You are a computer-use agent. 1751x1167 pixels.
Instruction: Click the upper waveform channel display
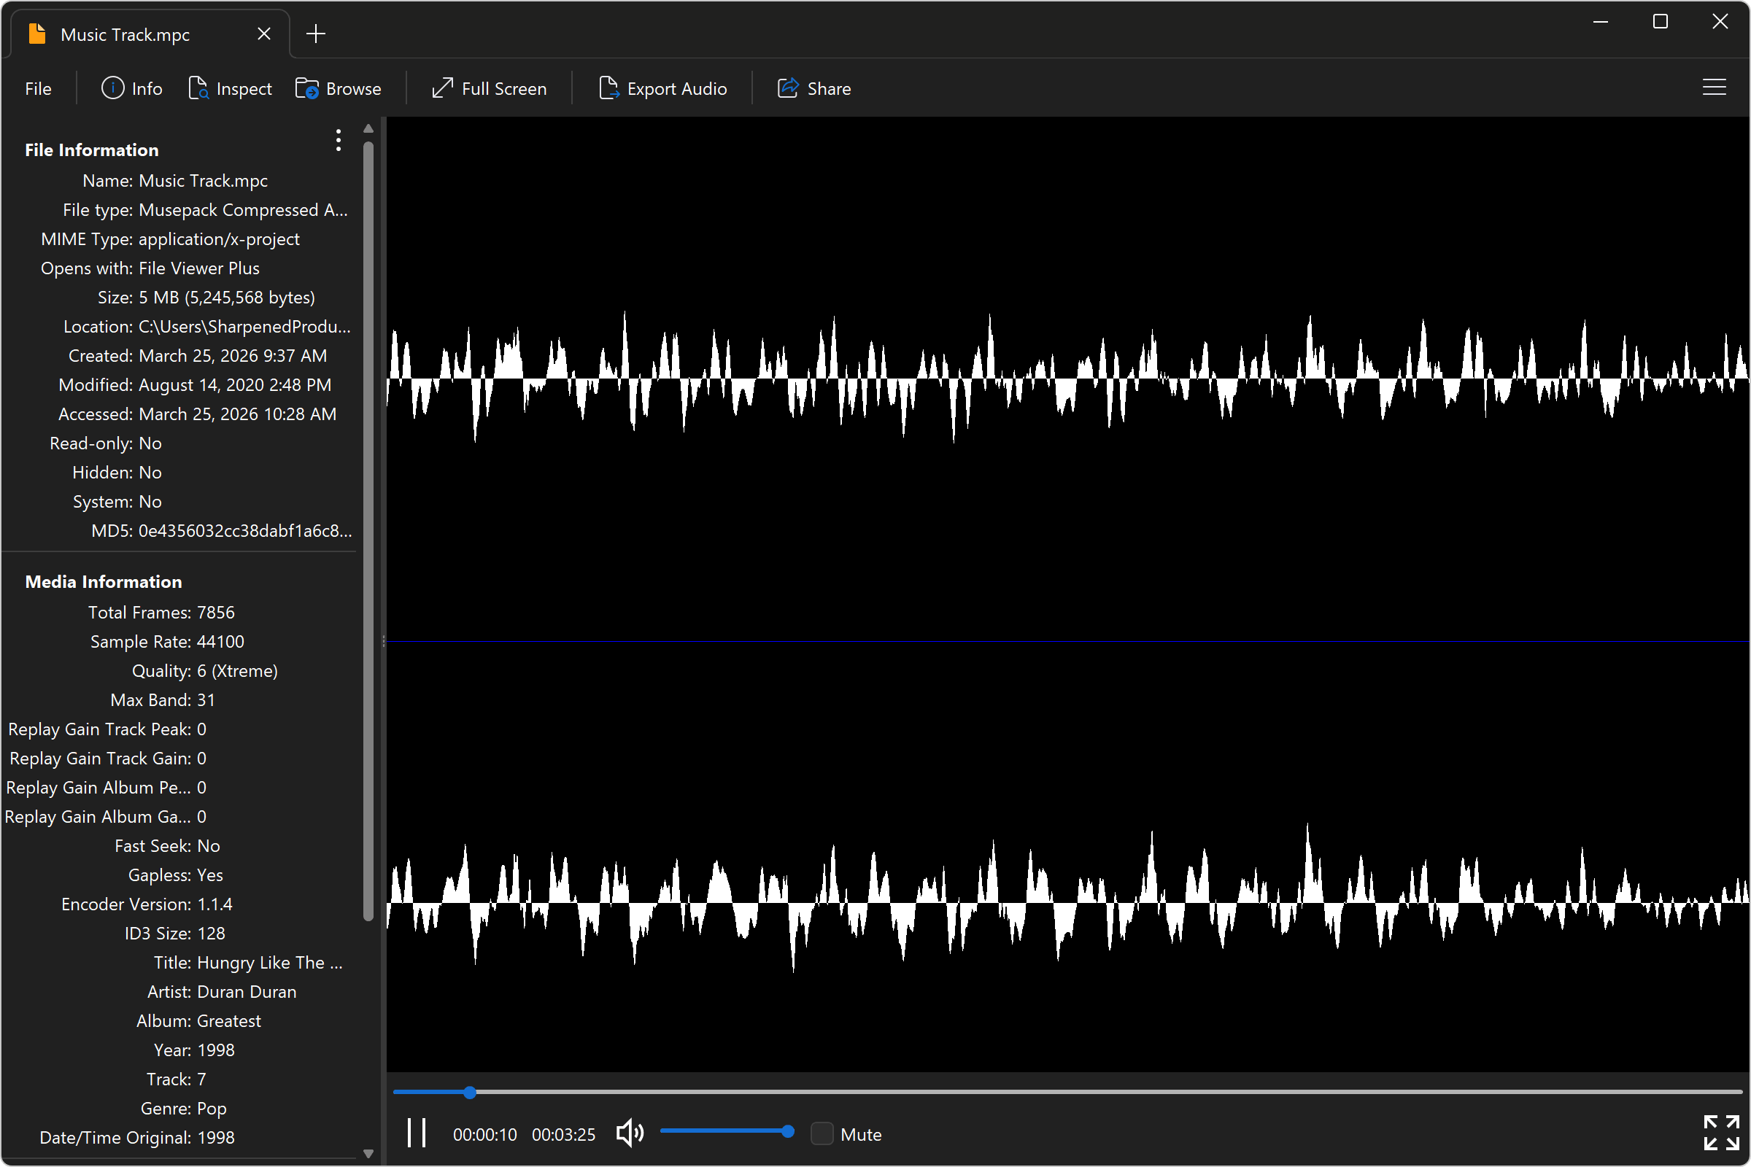1067,378
